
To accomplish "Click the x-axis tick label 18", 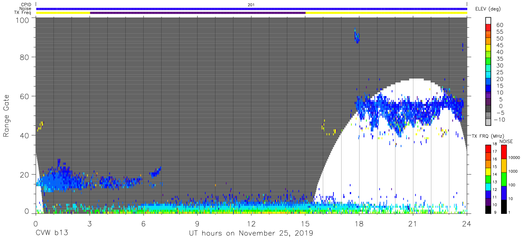I will (359, 224).
